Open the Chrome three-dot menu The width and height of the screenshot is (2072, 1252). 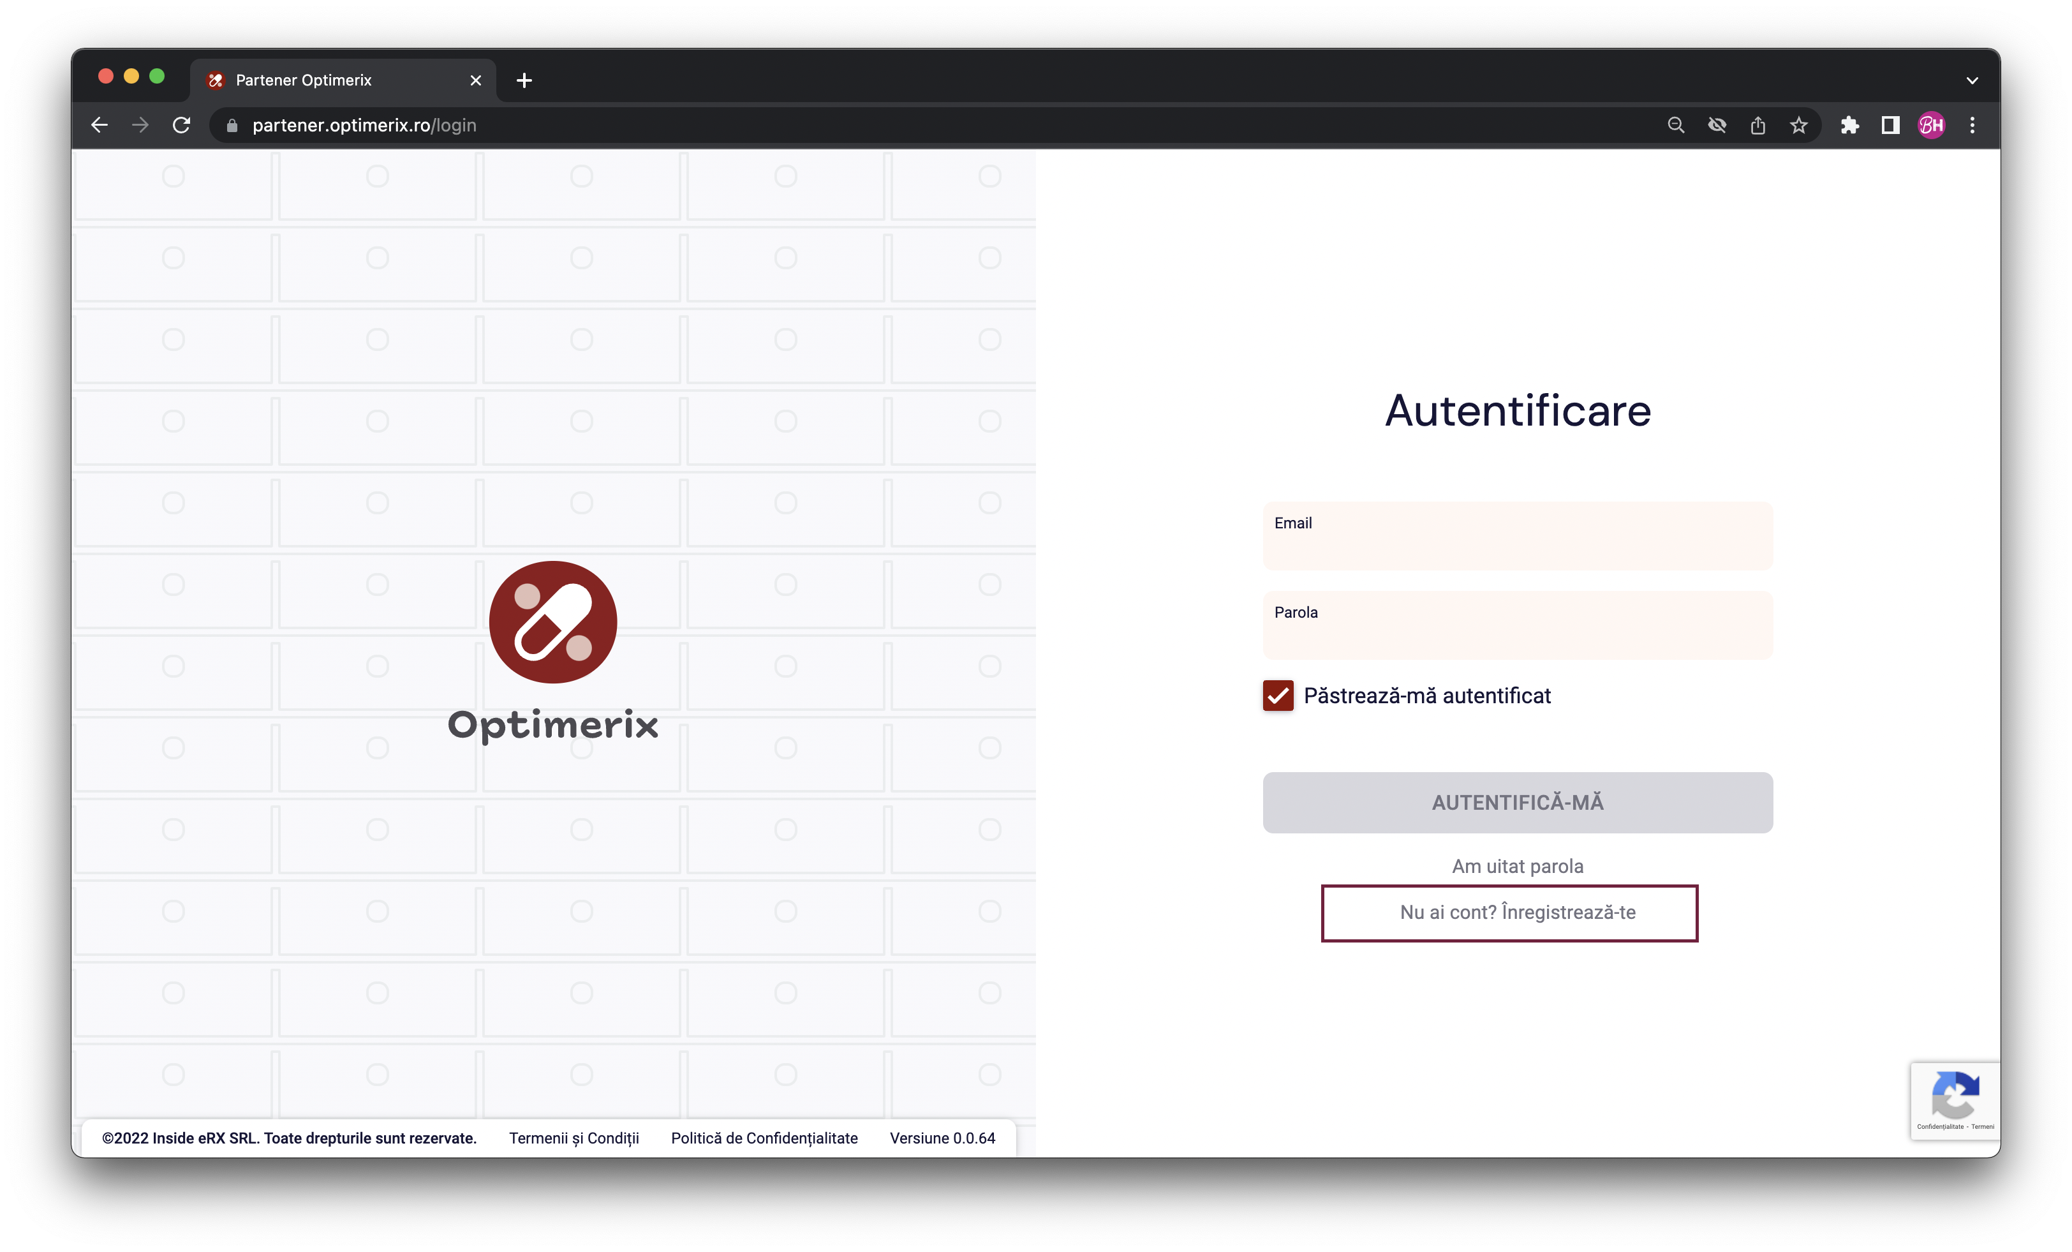(x=1972, y=125)
